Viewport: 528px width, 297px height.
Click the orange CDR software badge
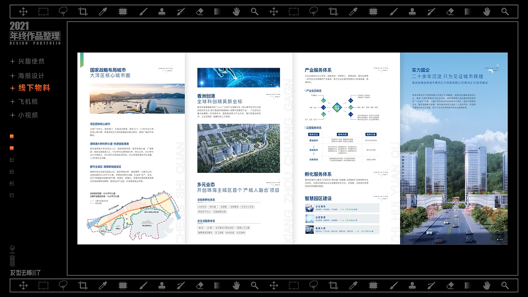(x=12, y=148)
